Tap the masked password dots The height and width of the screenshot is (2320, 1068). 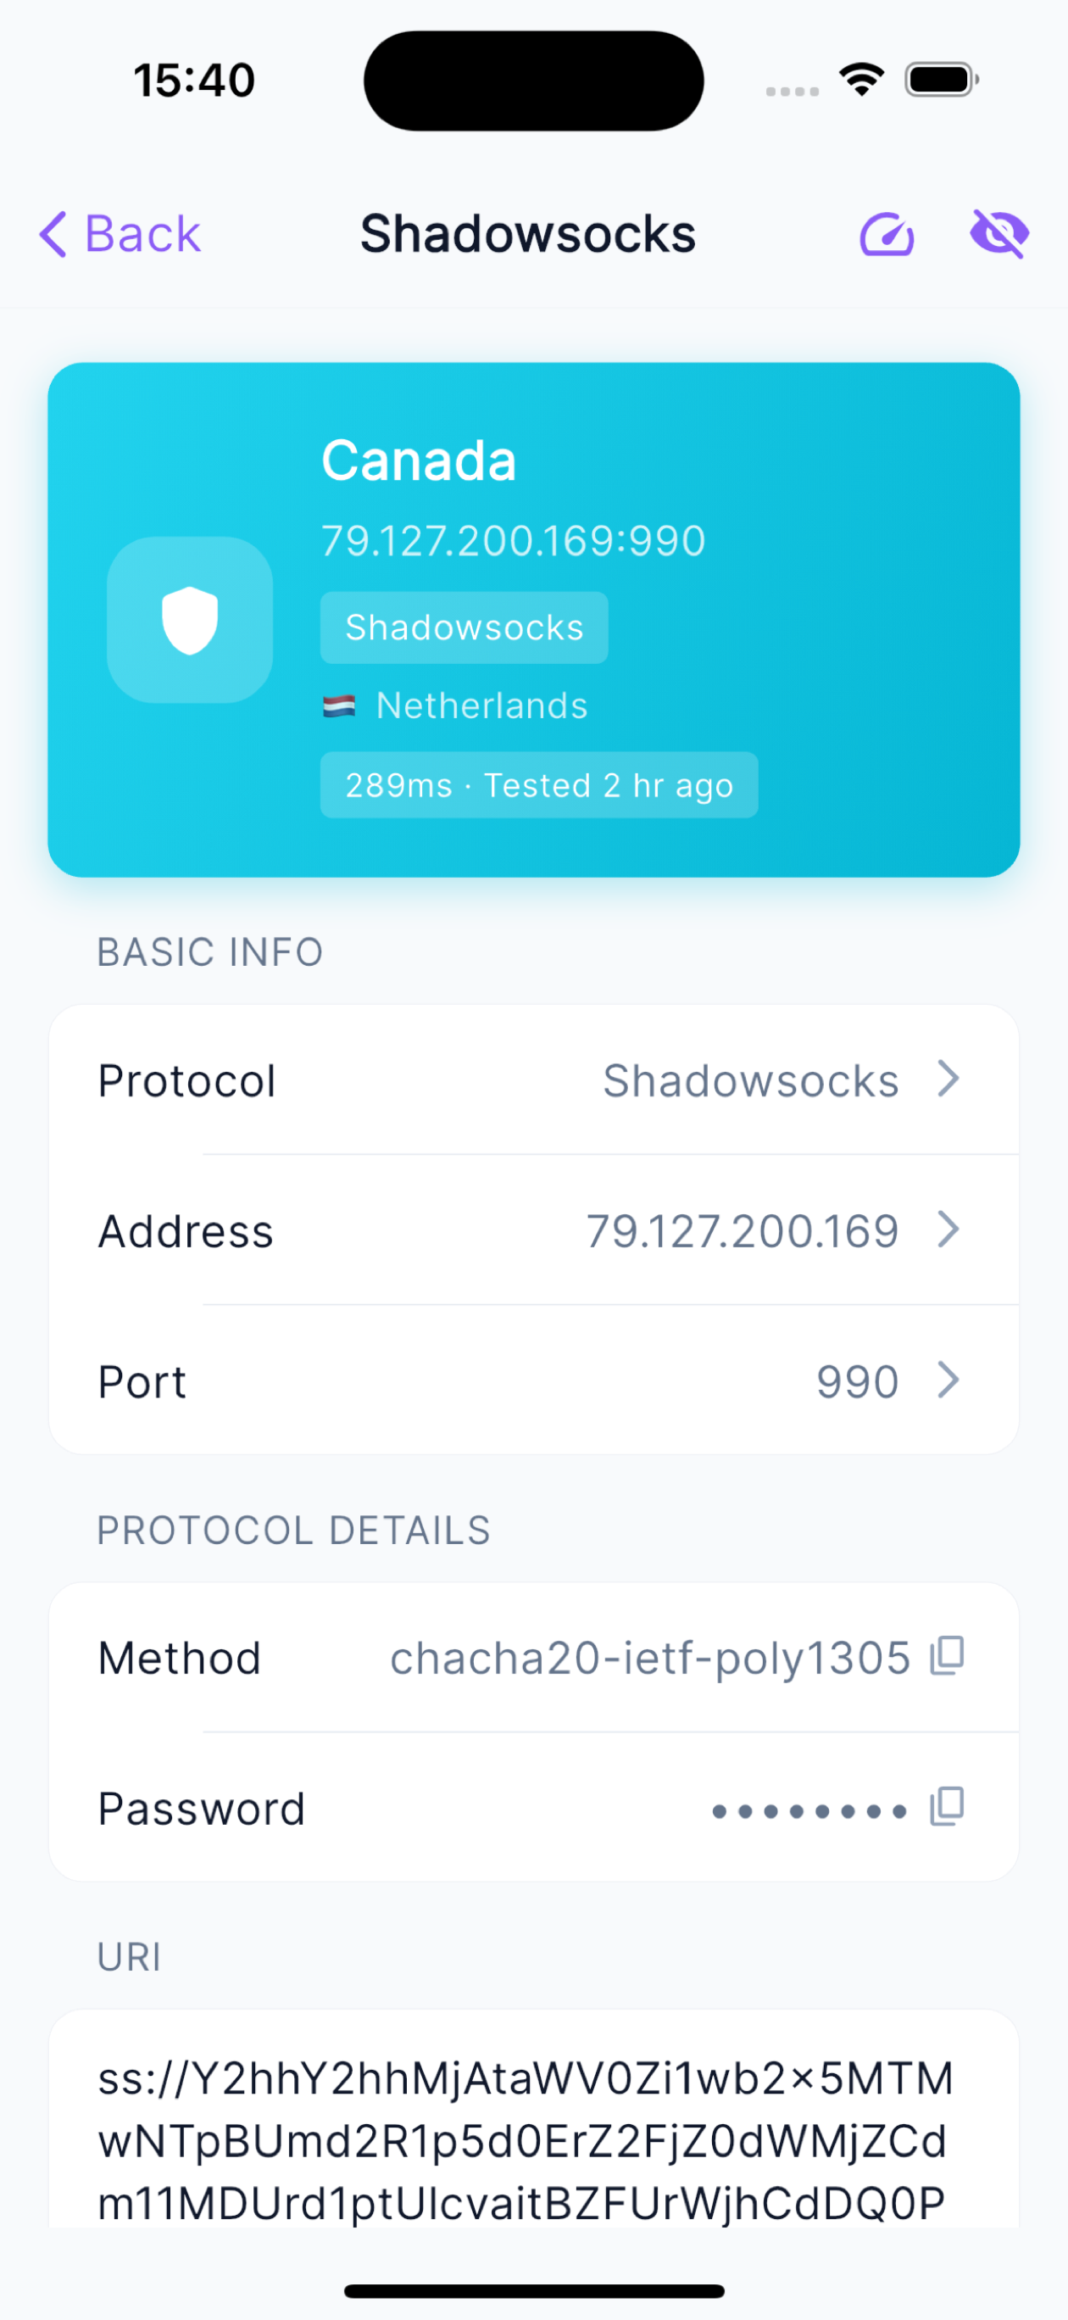coord(809,1810)
